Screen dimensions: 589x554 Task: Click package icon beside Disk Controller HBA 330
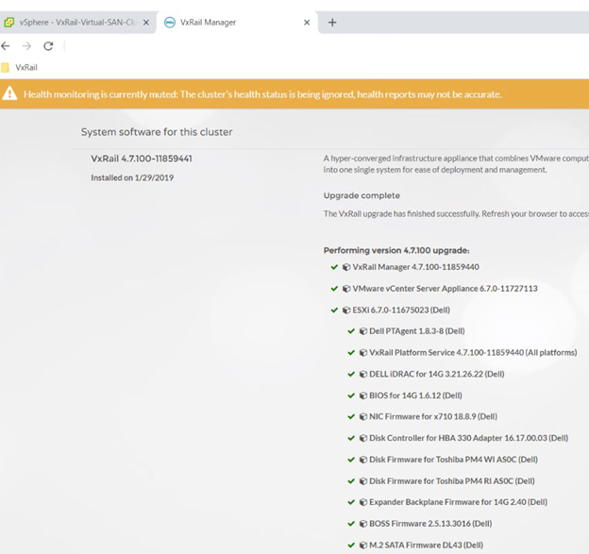[x=363, y=438]
